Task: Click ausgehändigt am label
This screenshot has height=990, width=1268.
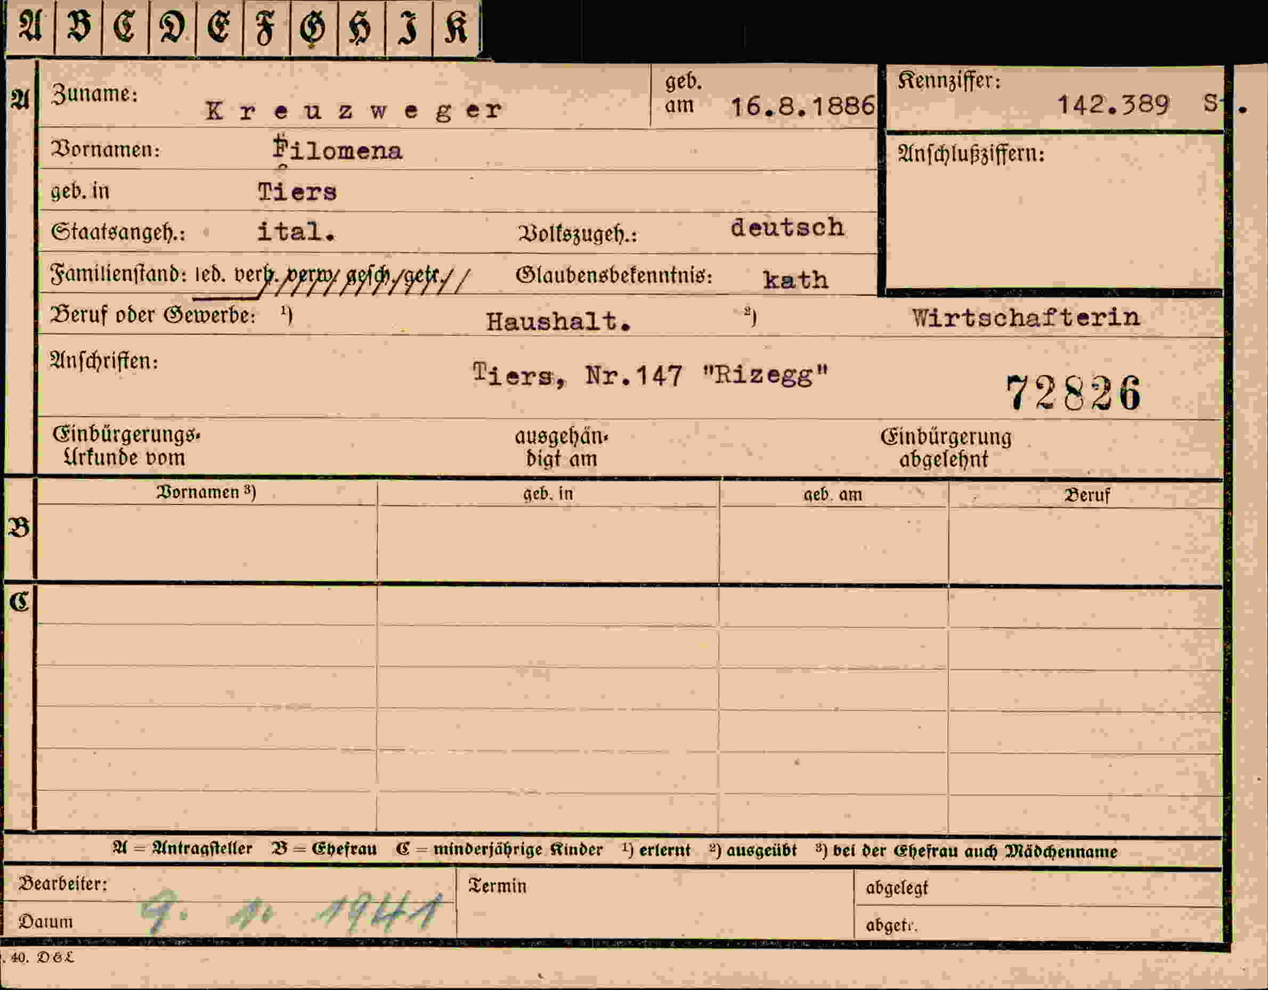Action: [x=562, y=447]
